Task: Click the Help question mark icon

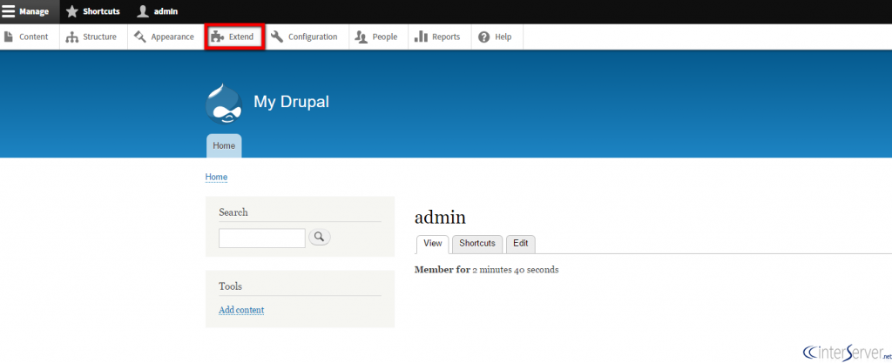Action: point(484,37)
